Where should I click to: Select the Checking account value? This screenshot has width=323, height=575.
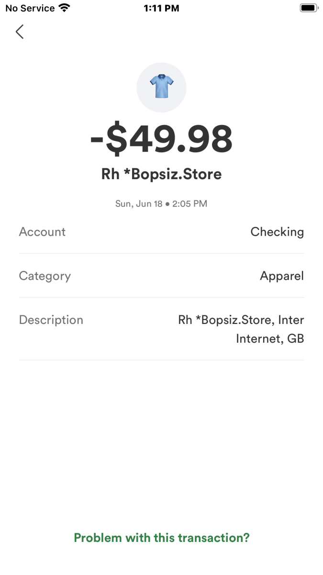[x=277, y=232]
